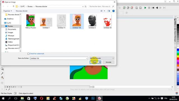Show hidden system tray icons chevron
The image size is (179, 101).
pos(149,98)
